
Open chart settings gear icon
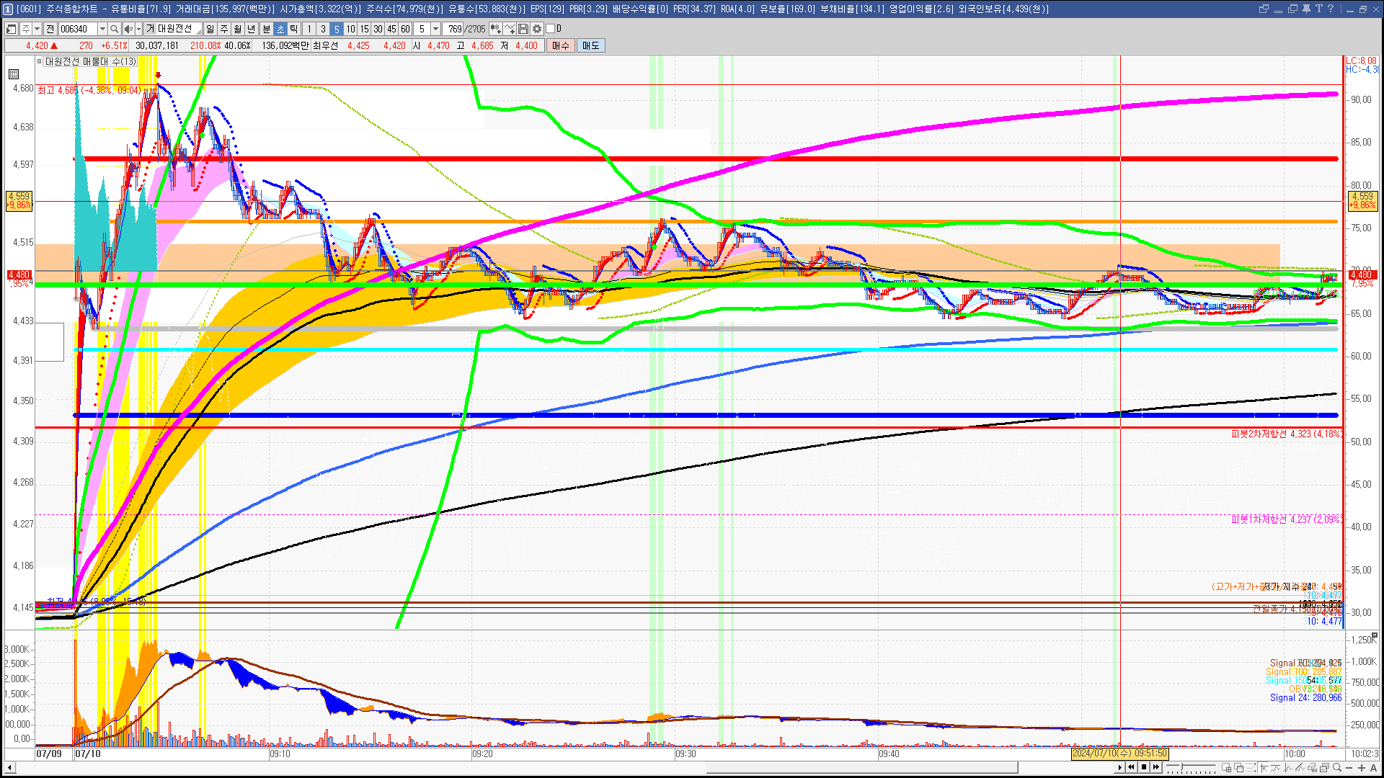(x=537, y=29)
